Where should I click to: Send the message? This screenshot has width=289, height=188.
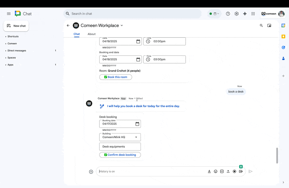pos(250,171)
